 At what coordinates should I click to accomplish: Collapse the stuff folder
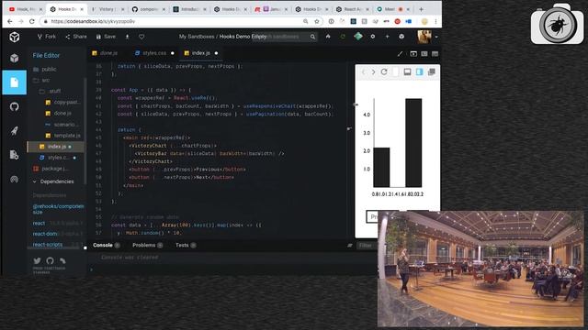coord(51,91)
